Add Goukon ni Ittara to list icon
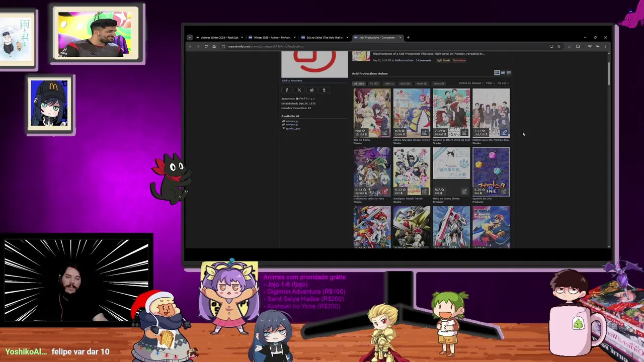644x362 pixels. coord(464,132)
